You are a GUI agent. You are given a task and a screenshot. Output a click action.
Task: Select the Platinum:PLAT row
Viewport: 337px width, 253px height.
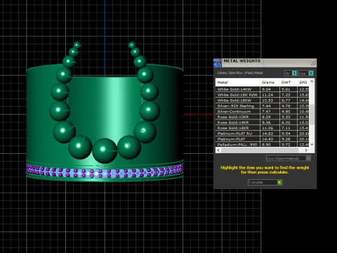coord(263,139)
